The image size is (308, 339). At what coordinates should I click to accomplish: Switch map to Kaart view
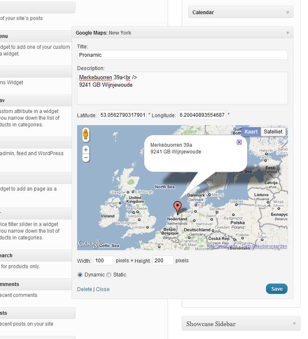[251, 132]
